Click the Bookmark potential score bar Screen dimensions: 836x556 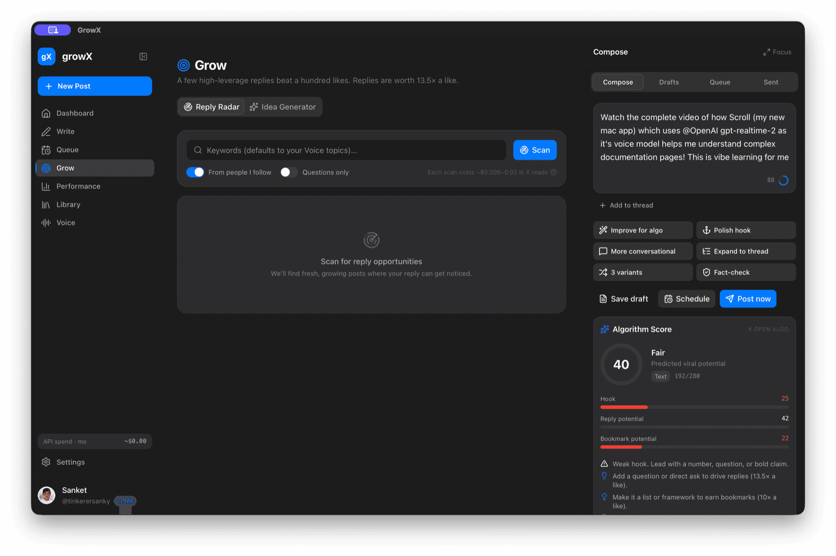click(695, 447)
